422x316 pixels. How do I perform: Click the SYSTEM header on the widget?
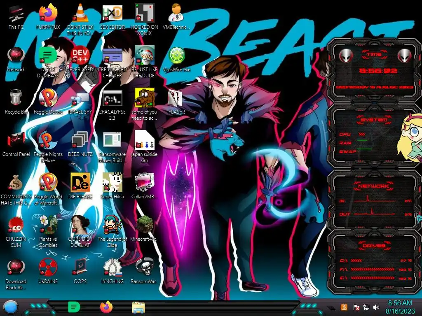(x=374, y=120)
